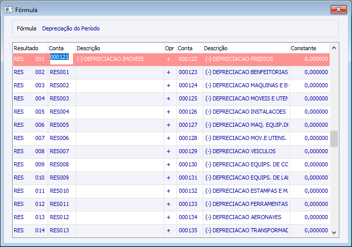
Task: Select the 000127 account cell
Action: pyautogui.click(x=190, y=125)
